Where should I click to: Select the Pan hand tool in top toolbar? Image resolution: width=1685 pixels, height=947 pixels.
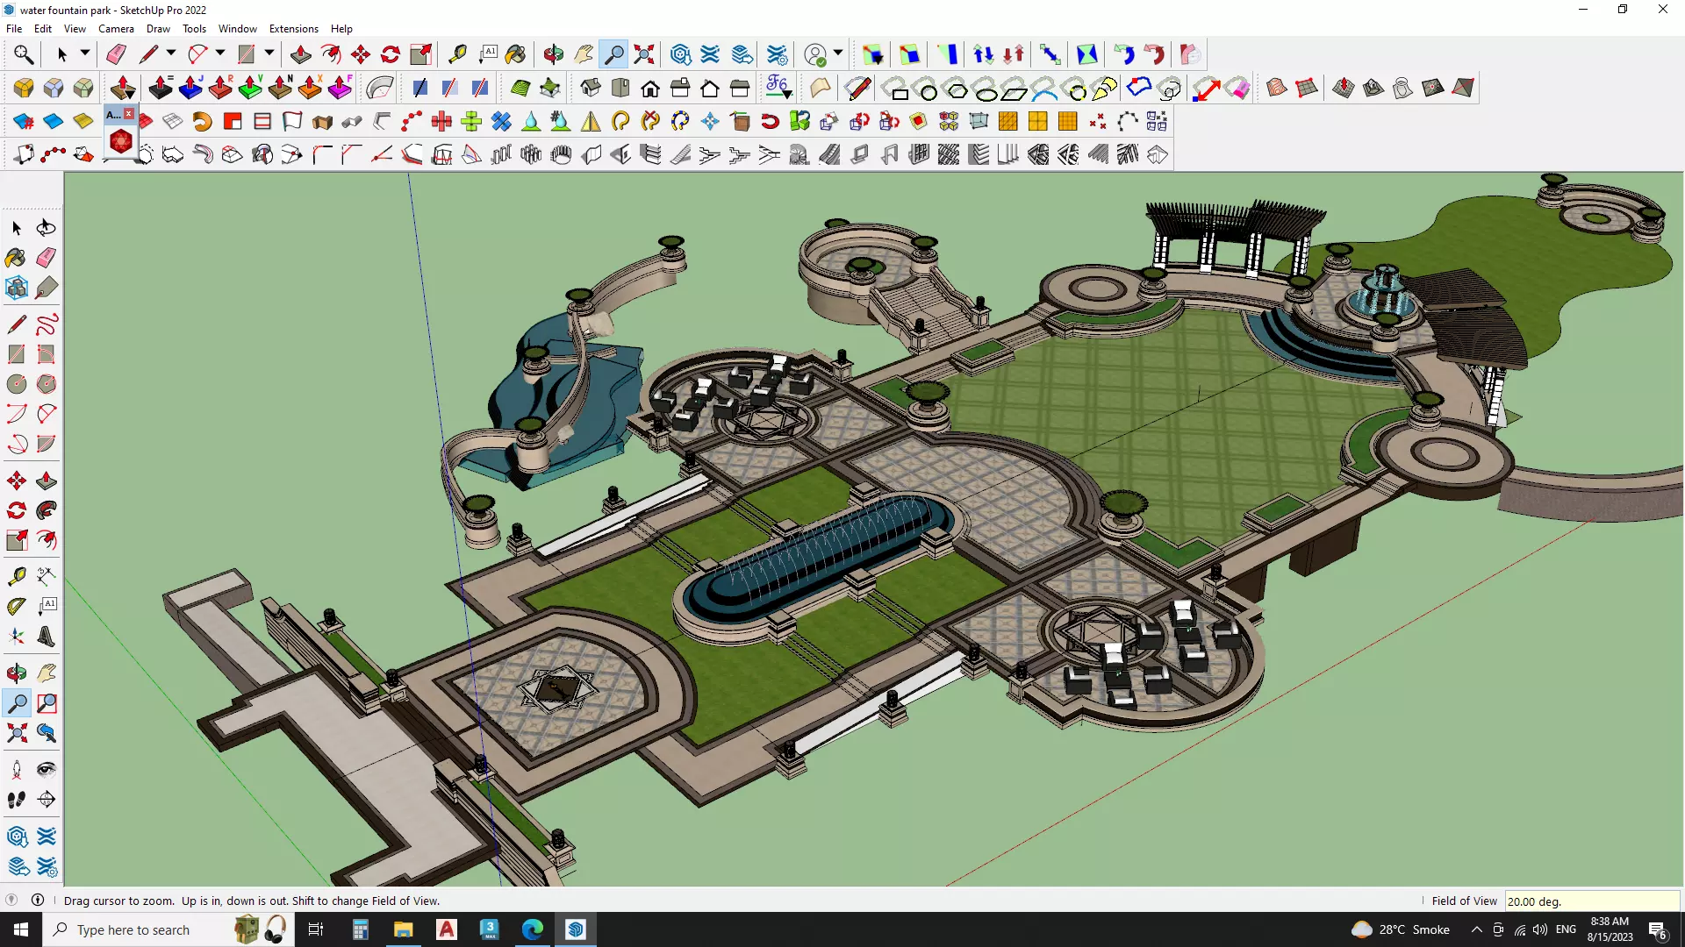(584, 54)
